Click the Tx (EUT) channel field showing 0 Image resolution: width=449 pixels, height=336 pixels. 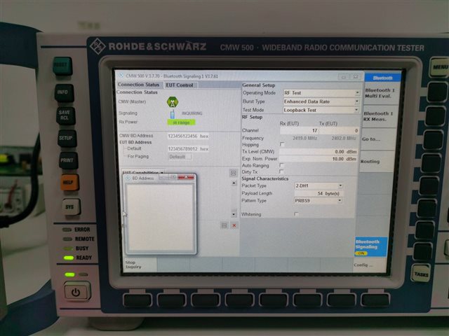[339, 131]
